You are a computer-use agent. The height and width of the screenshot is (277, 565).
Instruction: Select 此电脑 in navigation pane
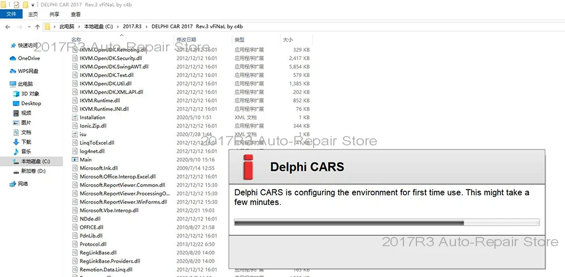[x=25, y=84]
